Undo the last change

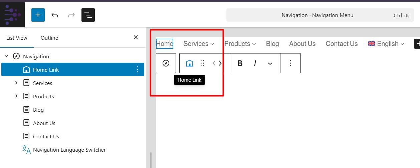(55, 15)
